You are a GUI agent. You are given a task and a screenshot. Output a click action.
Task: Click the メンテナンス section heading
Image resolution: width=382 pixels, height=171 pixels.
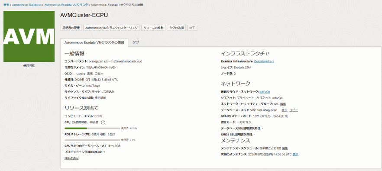pyautogui.click(x=236, y=141)
